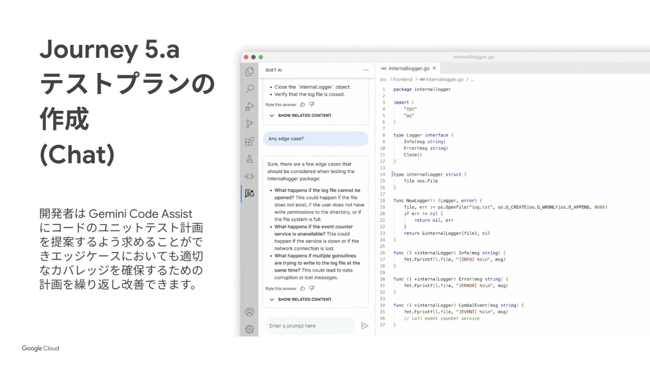The width and height of the screenshot is (650, 365).
Task: Click the 'return &internalLogger{file}, nil' line
Action: (x=447, y=233)
